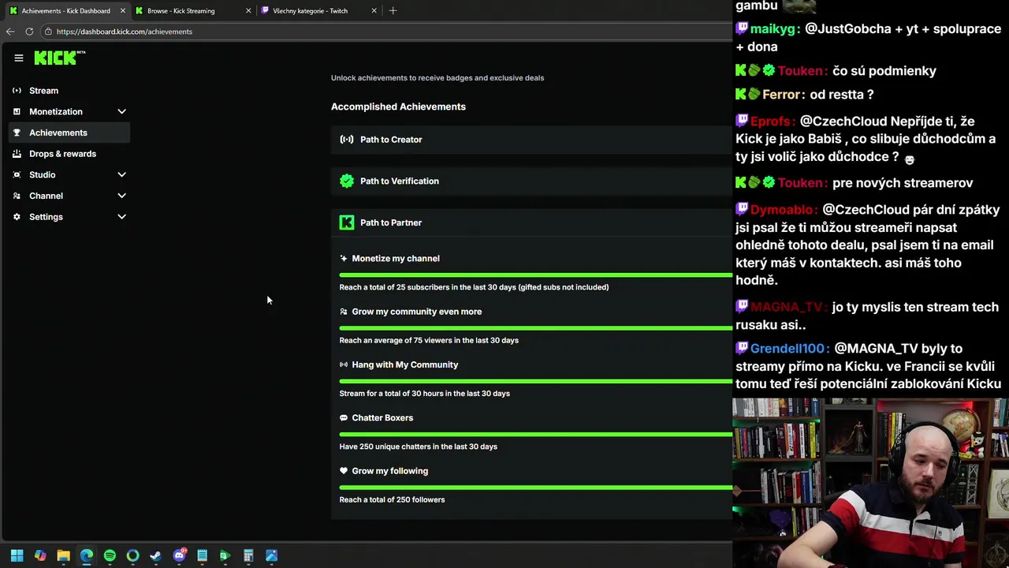Screen dimensions: 1009x568
Task: Click the Monetization sidebar icon
Action: pyautogui.click(x=17, y=112)
